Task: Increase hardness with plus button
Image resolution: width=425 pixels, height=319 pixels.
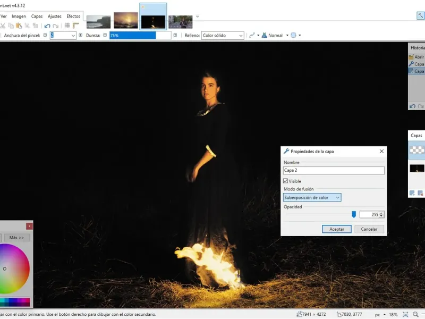Action: (x=175, y=35)
